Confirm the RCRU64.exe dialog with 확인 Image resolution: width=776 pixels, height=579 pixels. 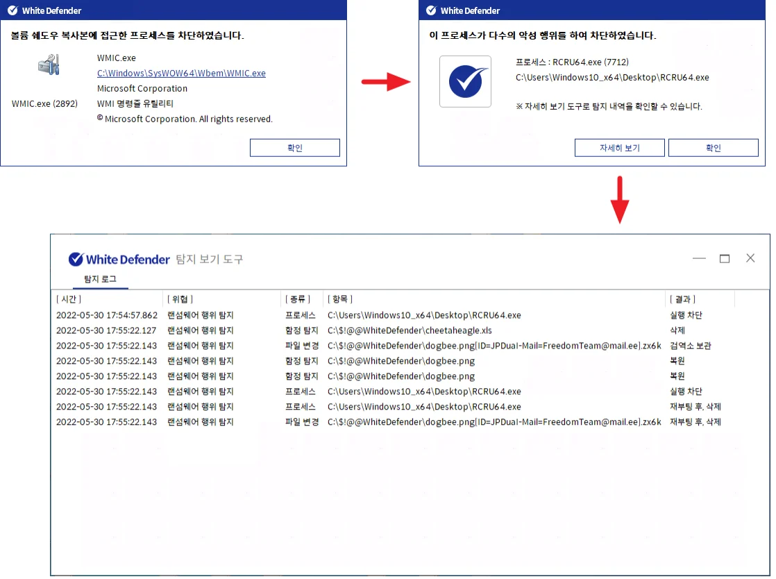[713, 148]
